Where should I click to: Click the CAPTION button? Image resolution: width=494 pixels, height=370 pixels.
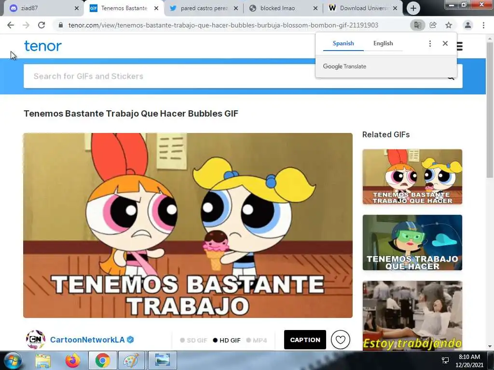305,340
